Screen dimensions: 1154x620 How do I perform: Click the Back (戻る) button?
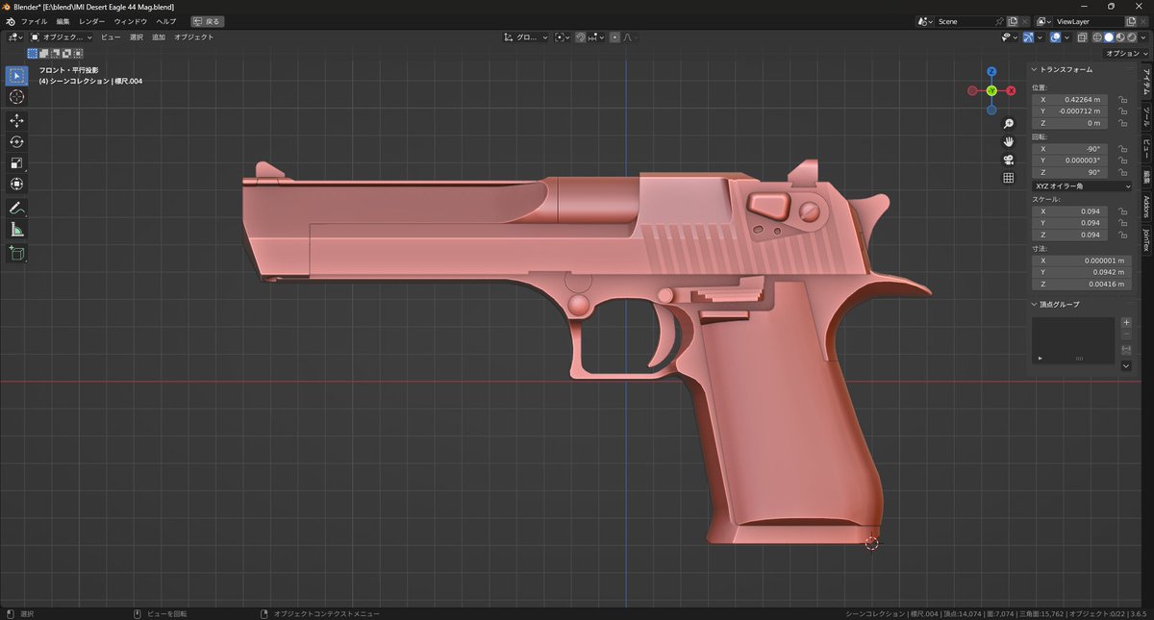[x=210, y=21]
